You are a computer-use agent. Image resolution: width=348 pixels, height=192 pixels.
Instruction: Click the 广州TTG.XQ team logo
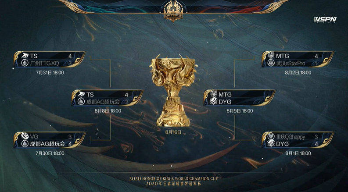click(25, 63)
